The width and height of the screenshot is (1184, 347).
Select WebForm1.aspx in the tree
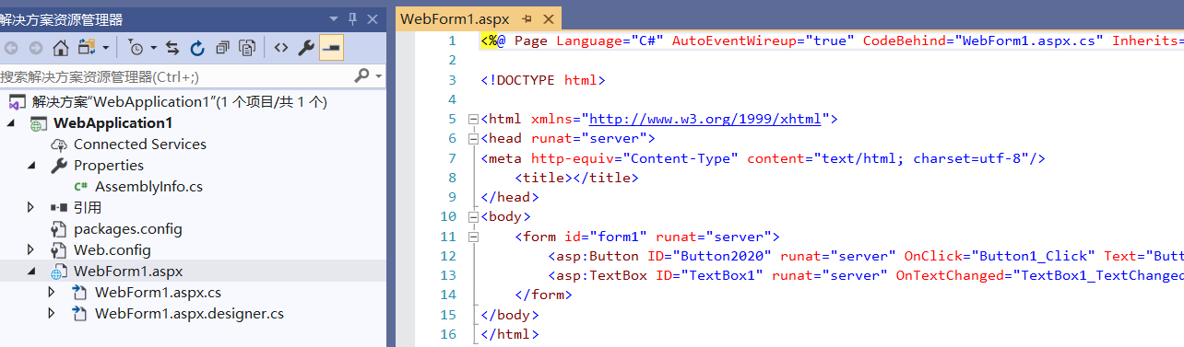click(x=129, y=272)
